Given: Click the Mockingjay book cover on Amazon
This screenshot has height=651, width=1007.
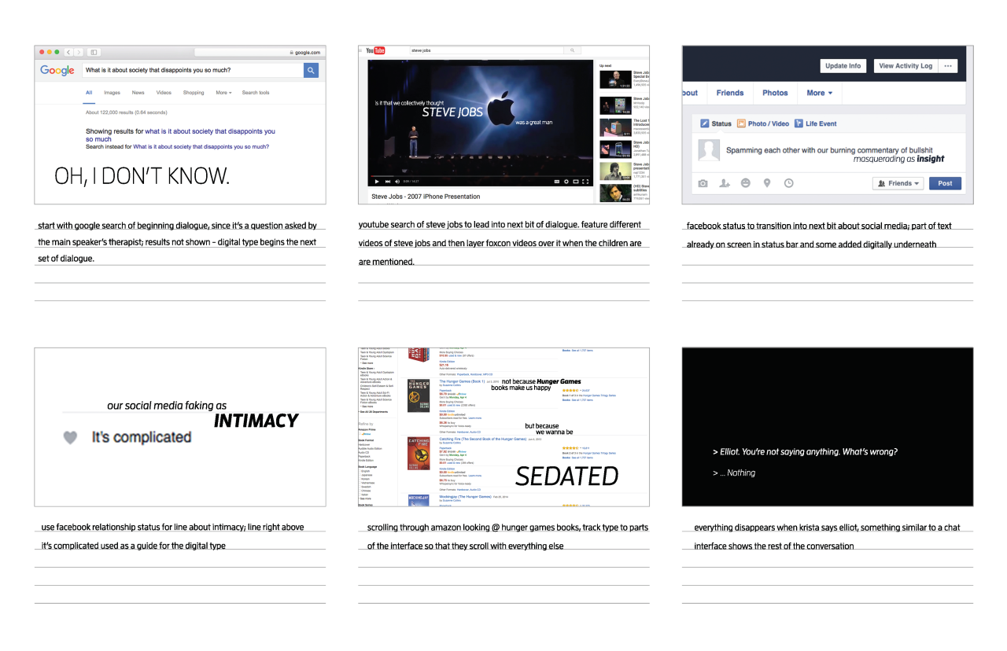Looking at the screenshot, I should point(419,501).
